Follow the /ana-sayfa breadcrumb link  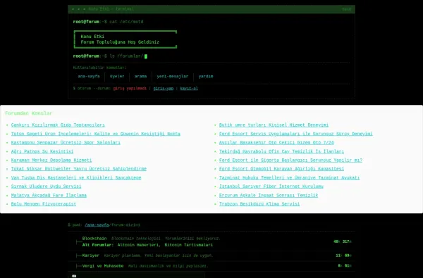tap(97, 225)
